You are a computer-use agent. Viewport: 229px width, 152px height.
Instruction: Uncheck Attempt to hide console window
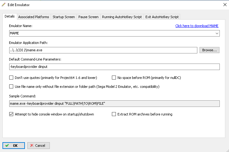[11, 114]
